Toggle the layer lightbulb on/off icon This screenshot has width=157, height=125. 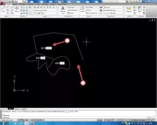click(x=35, y=13)
